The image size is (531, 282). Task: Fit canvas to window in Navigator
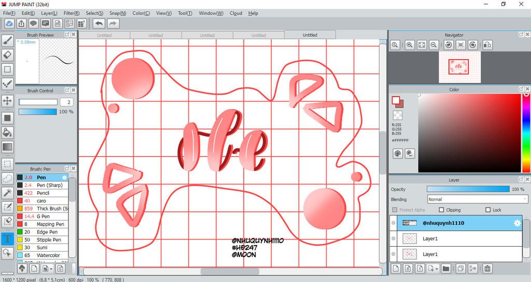[x=422, y=45]
